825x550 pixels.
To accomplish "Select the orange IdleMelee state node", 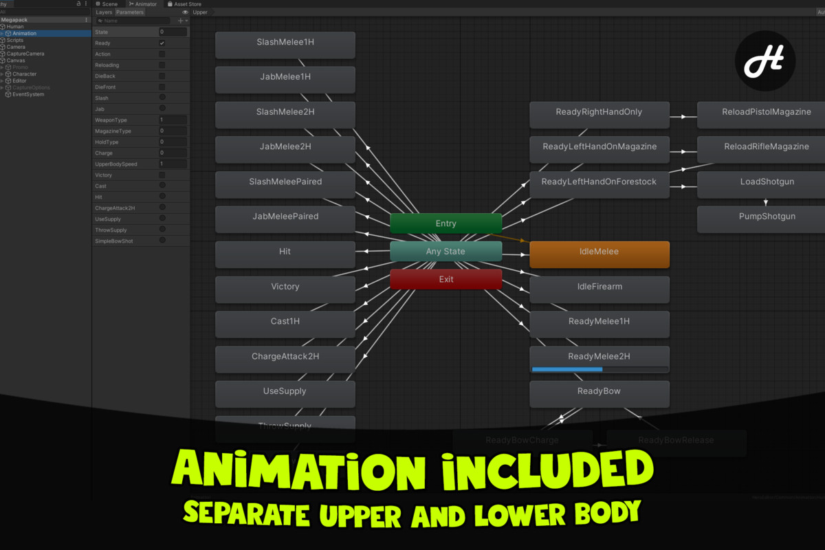I will click(599, 254).
